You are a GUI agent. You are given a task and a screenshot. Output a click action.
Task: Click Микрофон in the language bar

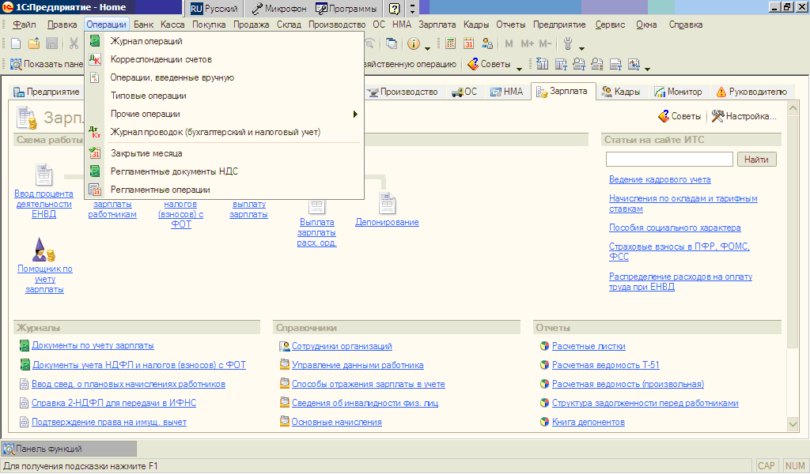[279, 8]
